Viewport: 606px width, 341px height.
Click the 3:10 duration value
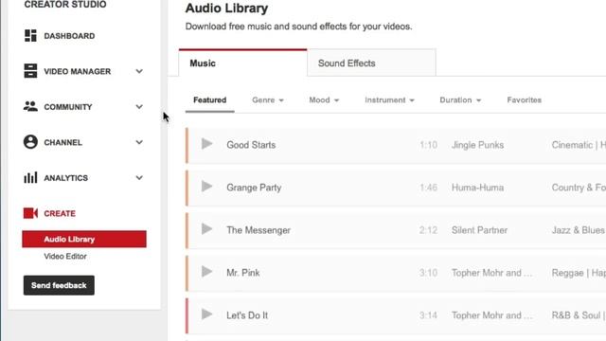tap(428, 273)
